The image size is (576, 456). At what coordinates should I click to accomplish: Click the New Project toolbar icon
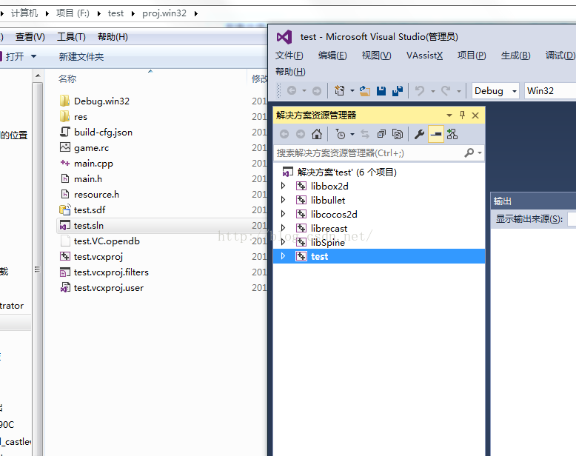pyautogui.click(x=340, y=91)
